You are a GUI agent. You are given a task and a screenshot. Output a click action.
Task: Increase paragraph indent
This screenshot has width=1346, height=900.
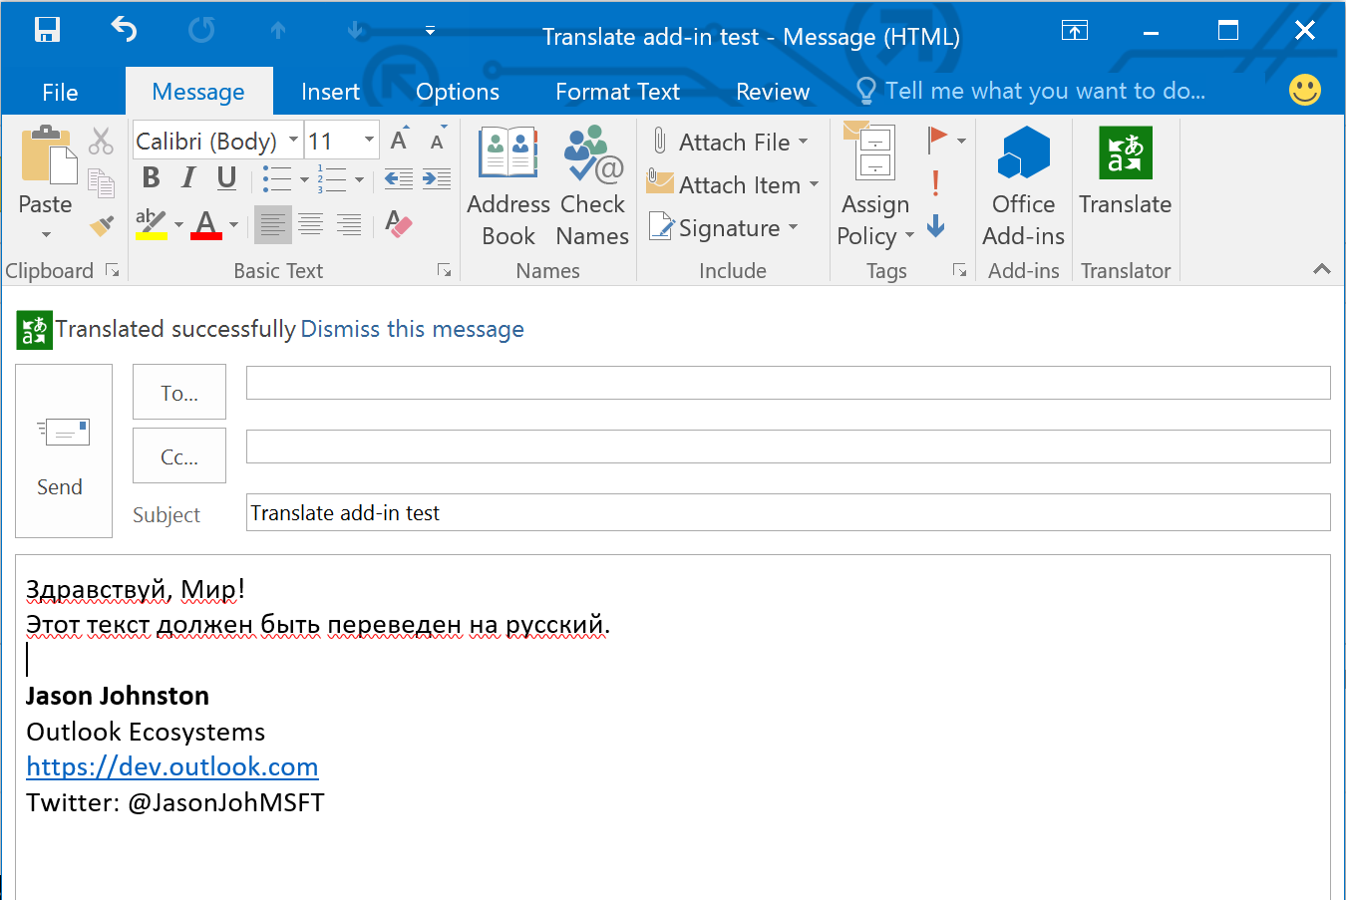pyautogui.click(x=437, y=179)
